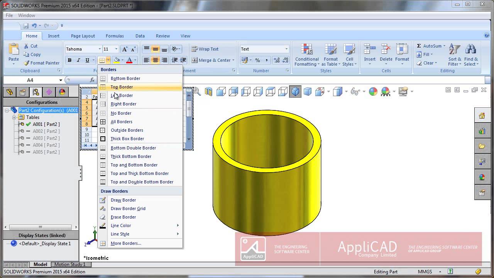Select configuration A005 [ Part2 ]

coord(46,152)
